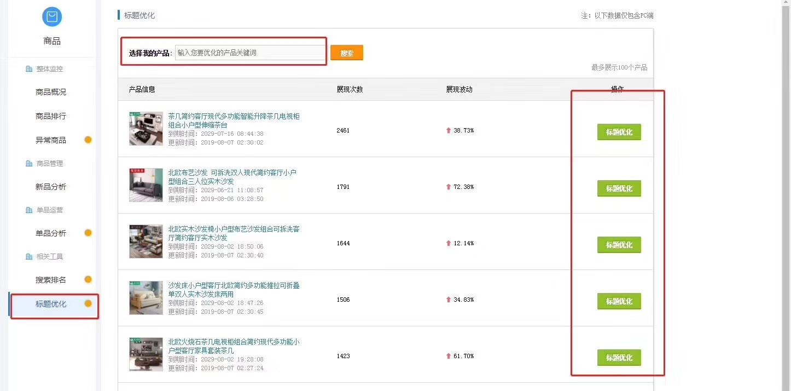Click thumbnail of 北欧实木沙发椅 product
Screen dimensions: 791x391
(146, 242)
